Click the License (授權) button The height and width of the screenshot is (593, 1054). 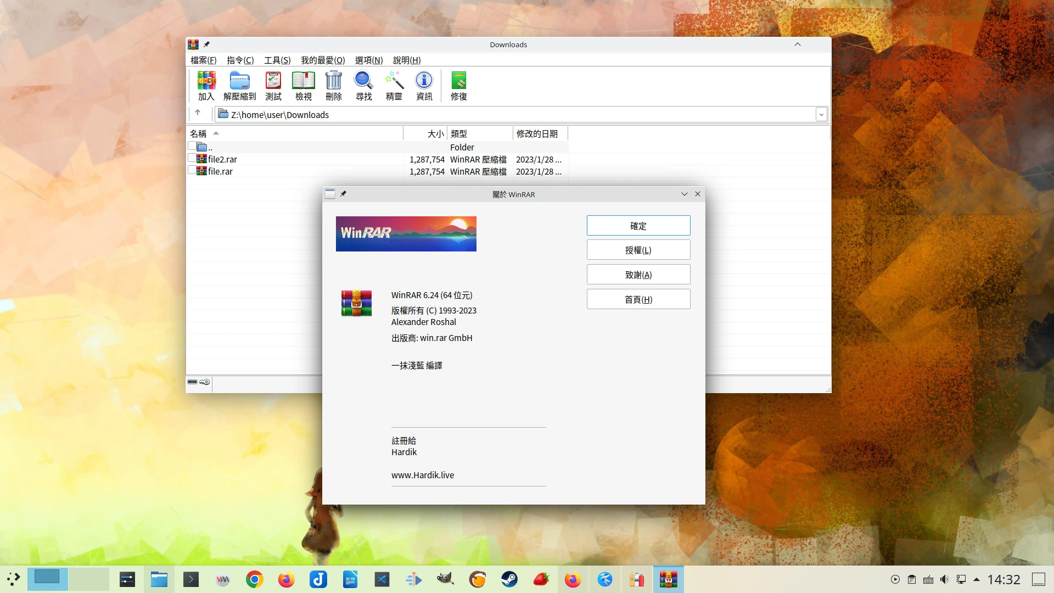coord(638,250)
